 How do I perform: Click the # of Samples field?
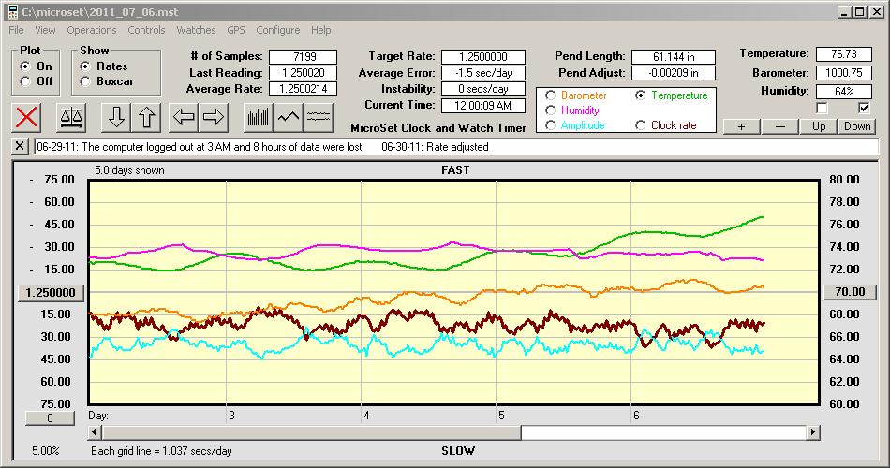click(304, 57)
